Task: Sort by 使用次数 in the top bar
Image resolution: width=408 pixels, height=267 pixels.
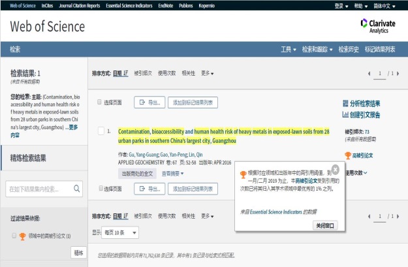Action: point(167,73)
